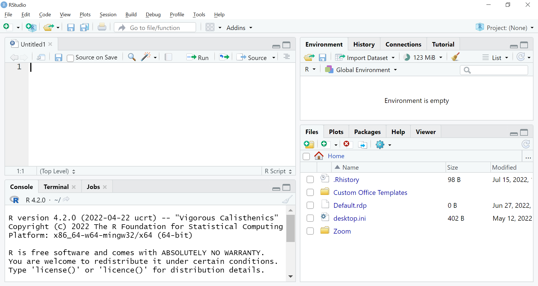This screenshot has width=538, height=286.
Task: Open R language selector dropdown
Action: (310, 69)
